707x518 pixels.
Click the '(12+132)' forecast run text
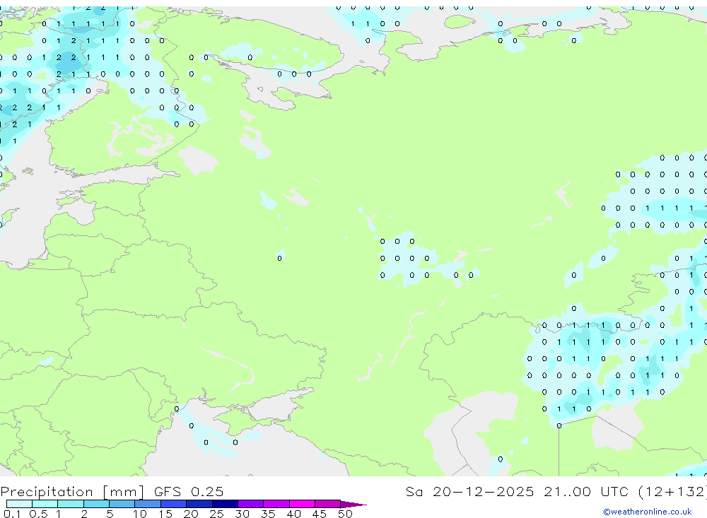(x=673, y=492)
